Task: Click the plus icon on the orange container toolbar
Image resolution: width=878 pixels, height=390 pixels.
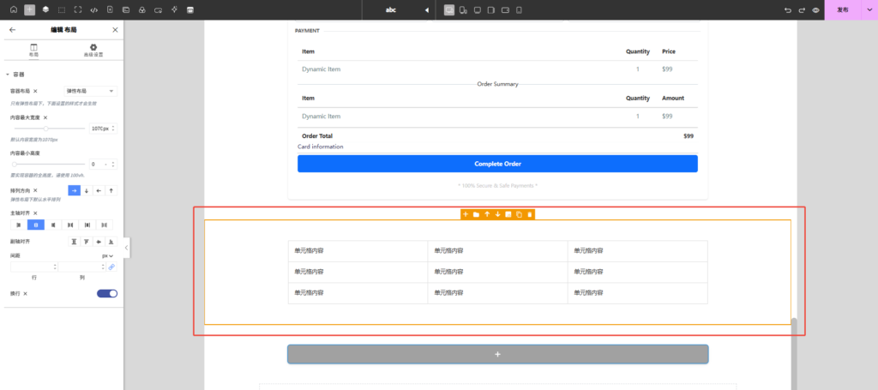Action: pyautogui.click(x=466, y=214)
